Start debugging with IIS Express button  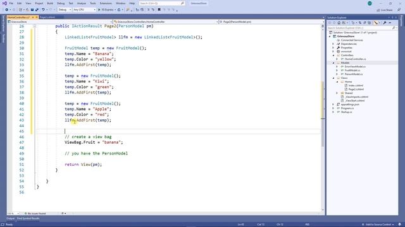[x=106, y=10]
